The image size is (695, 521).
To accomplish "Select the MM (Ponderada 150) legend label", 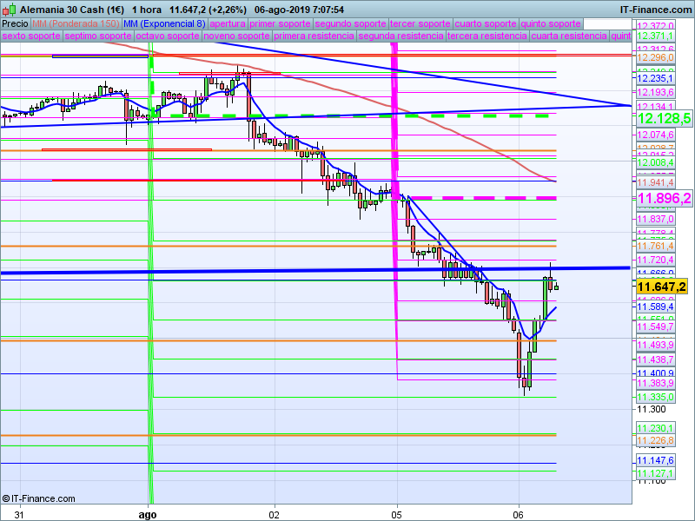I will (76, 23).
